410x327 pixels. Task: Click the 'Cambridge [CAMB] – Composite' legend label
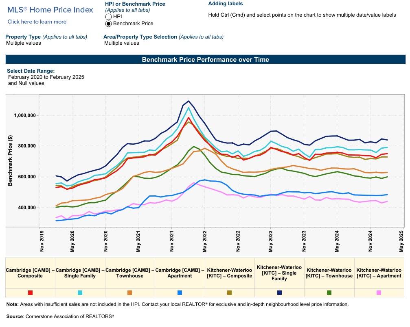(30, 273)
